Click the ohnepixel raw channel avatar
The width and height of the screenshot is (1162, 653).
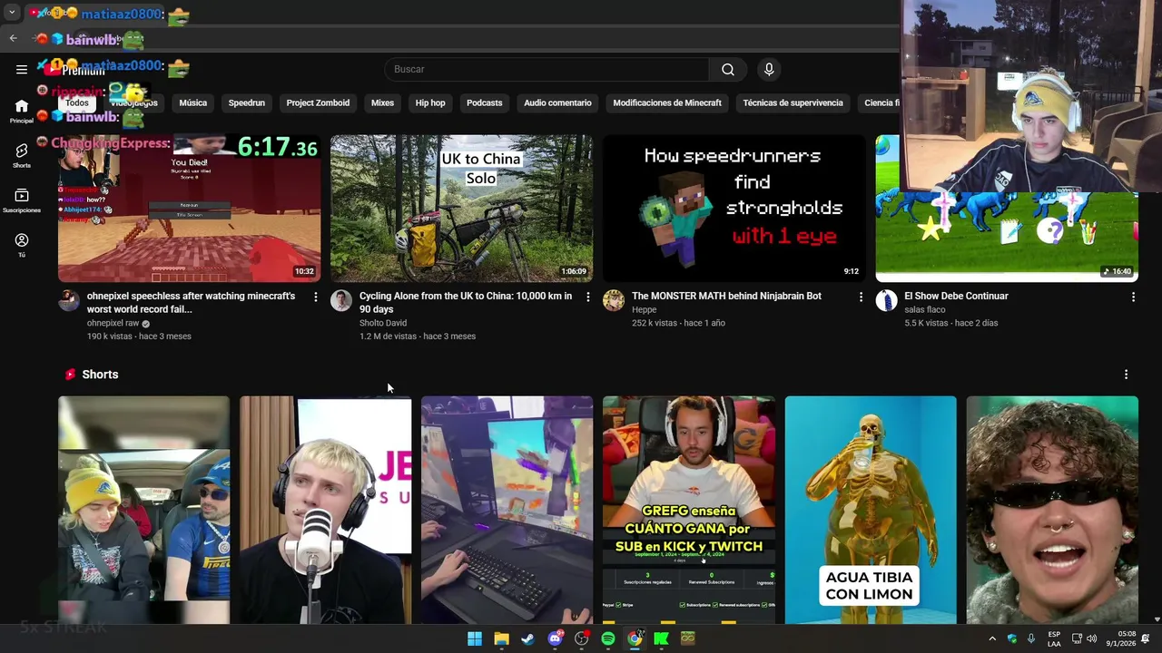click(69, 301)
